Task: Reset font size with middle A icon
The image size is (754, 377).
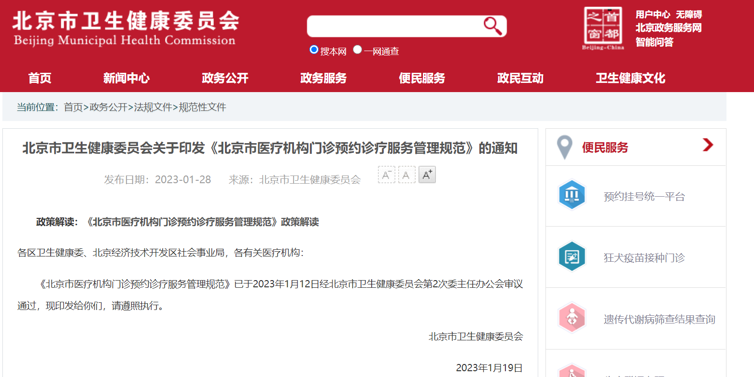Action: tap(406, 175)
